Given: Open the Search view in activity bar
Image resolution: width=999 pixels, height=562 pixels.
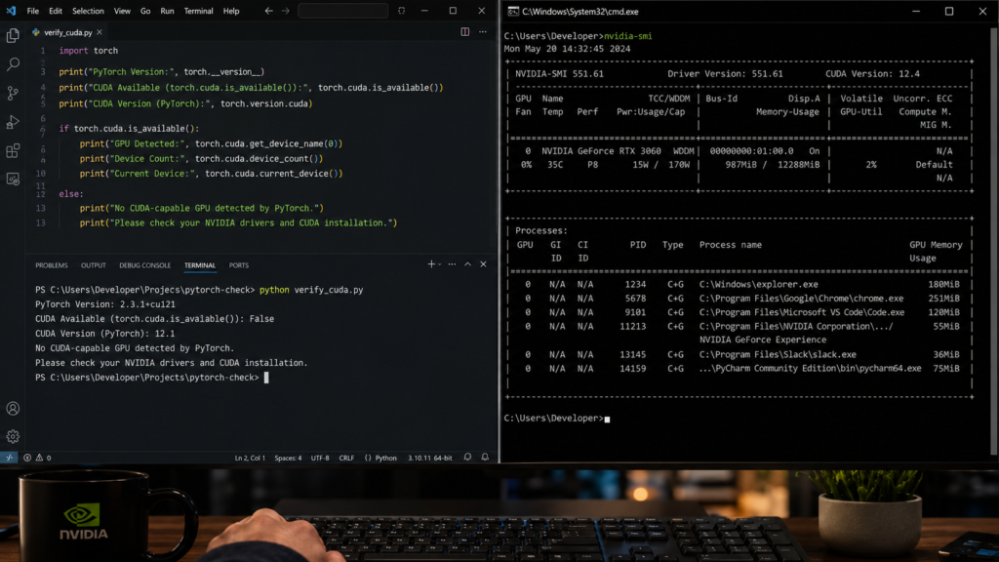Looking at the screenshot, I should pos(13,63).
